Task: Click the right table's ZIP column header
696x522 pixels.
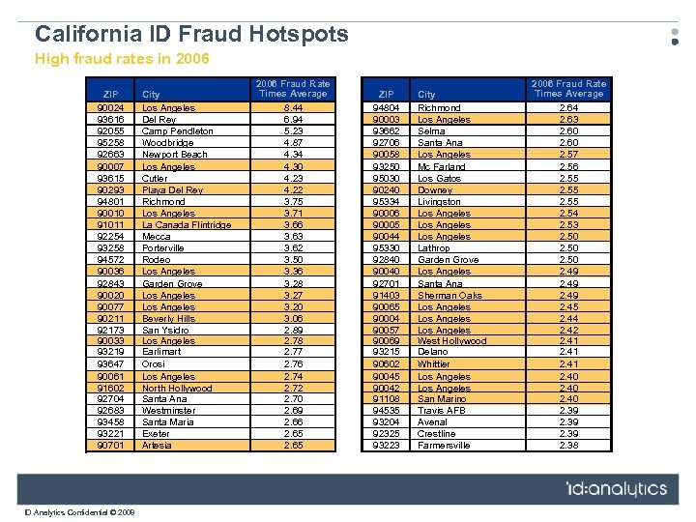Action: (386, 94)
